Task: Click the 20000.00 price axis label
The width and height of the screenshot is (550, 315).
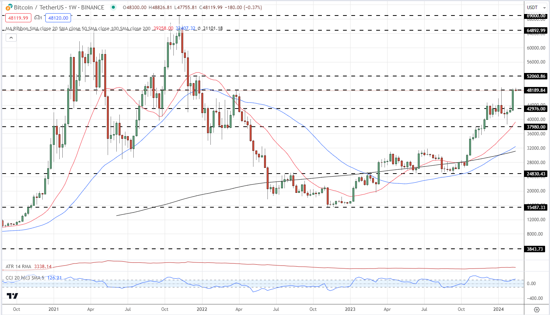Action: click(537, 191)
